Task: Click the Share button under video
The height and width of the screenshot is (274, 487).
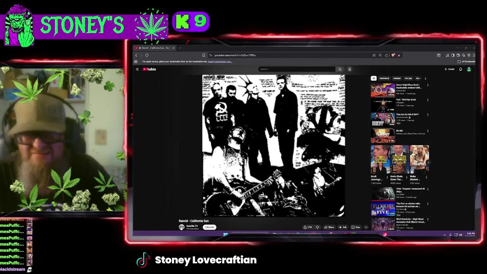Action: point(329,227)
